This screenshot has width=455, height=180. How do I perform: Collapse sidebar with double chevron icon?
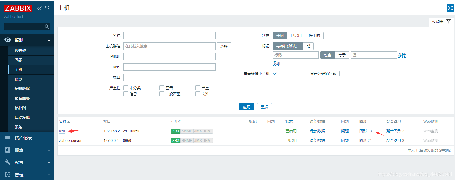[x=39, y=8]
